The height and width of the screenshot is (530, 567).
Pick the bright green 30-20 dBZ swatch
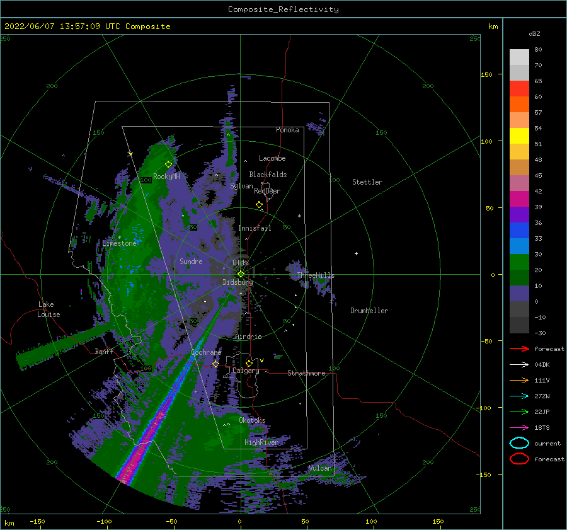519,262
